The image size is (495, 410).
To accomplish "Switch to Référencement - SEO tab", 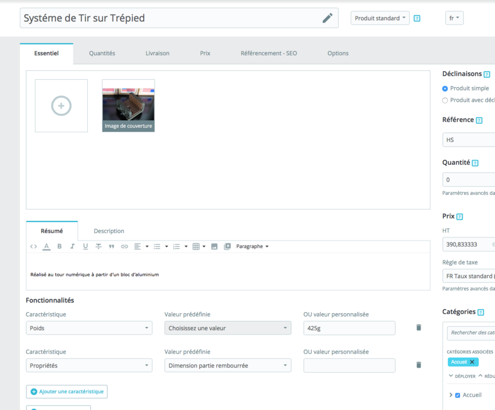I will tap(269, 54).
